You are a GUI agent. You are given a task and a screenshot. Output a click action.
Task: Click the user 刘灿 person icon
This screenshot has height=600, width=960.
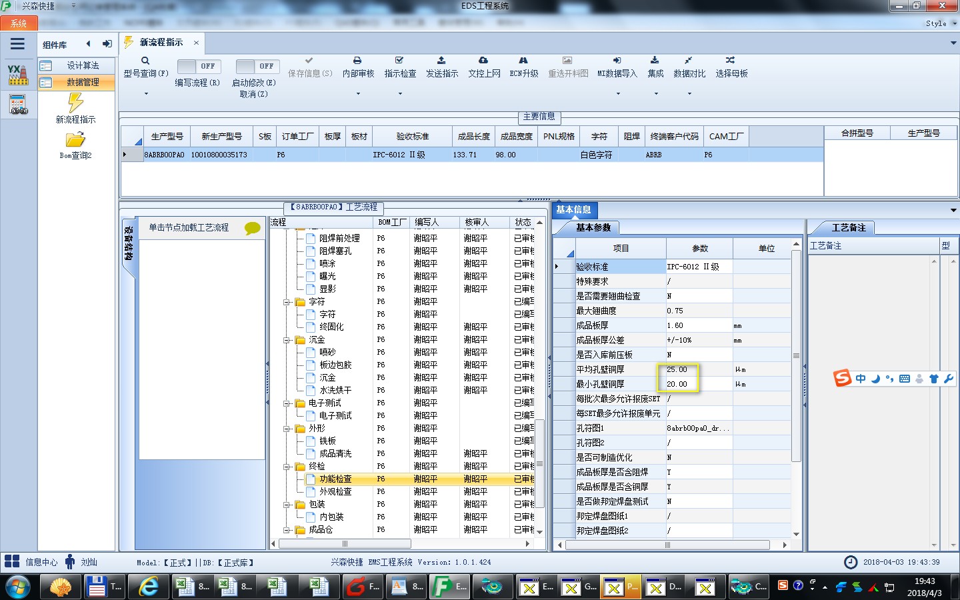tap(70, 561)
